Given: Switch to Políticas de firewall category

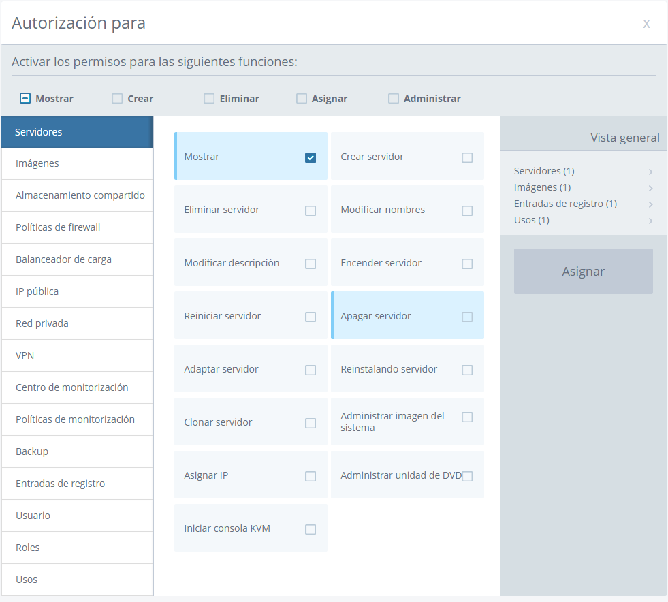Looking at the screenshot, I should coord(78,227).
